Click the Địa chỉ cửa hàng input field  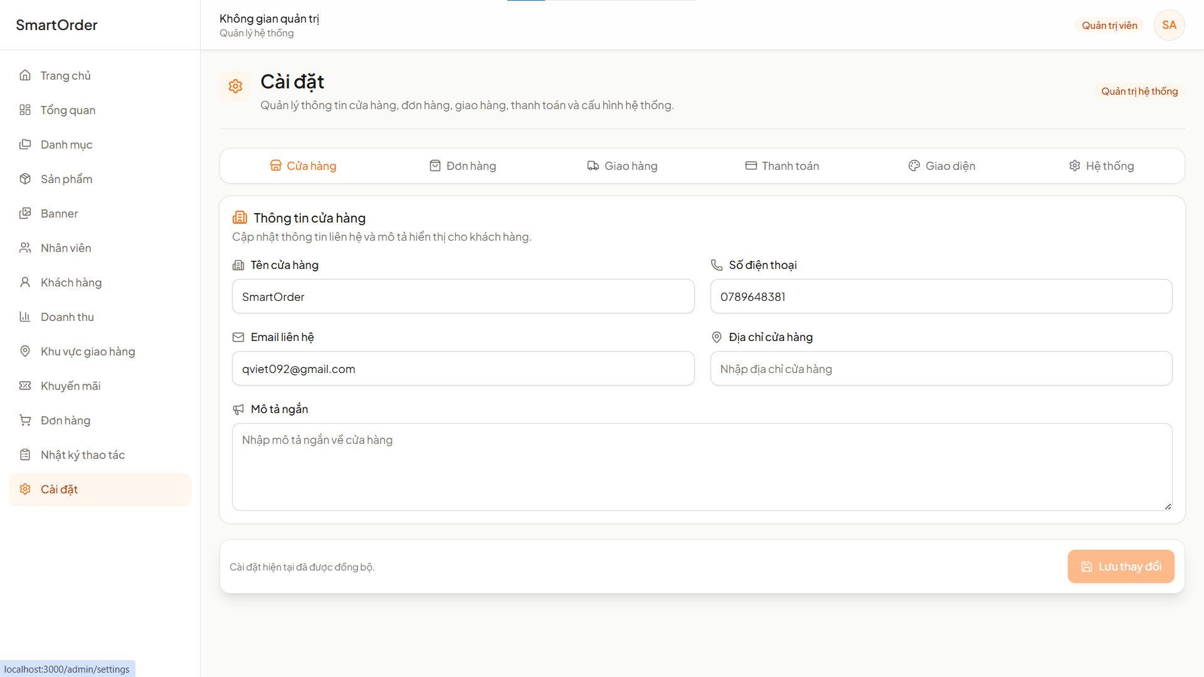941,369
